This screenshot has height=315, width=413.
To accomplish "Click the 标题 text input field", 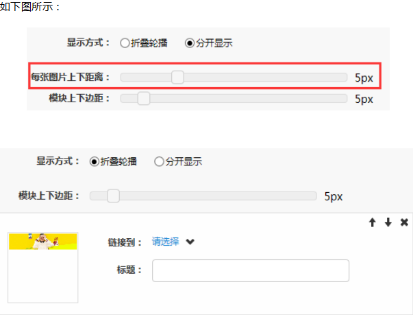I will [x=250, y=270].
